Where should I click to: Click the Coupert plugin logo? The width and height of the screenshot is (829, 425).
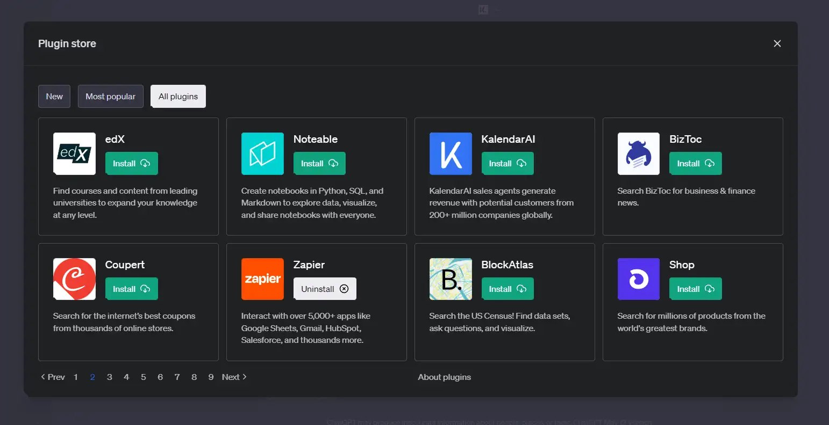(74, 279)
